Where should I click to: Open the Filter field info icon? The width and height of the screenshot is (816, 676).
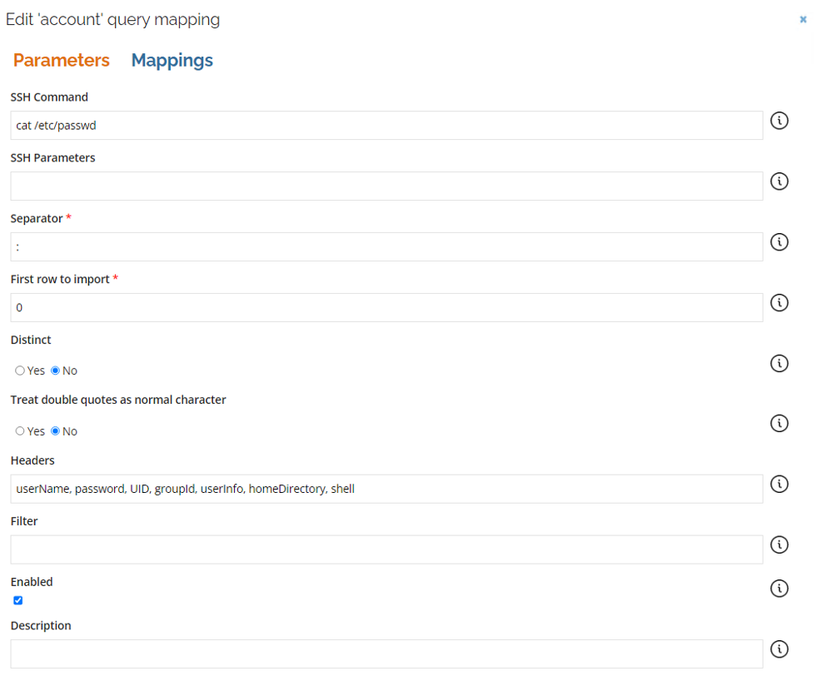tap(779, 544)
